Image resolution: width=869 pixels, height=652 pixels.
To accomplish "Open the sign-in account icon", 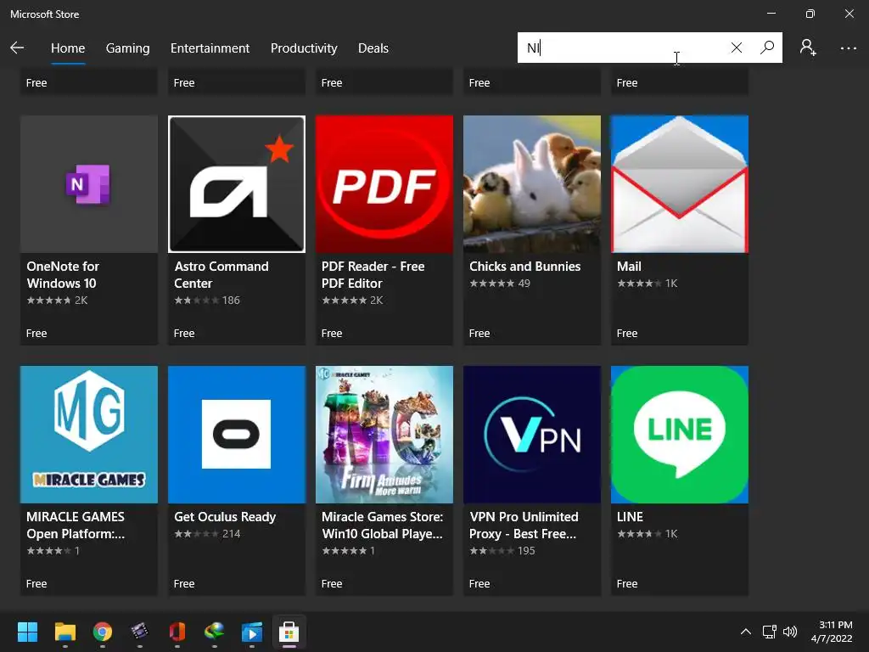I will (808, 48).
